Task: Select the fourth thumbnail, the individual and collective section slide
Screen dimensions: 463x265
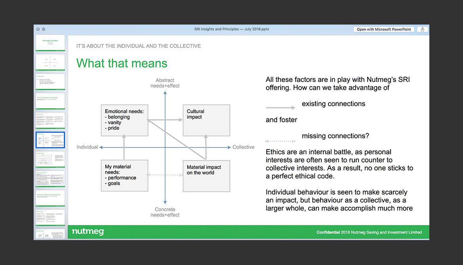Action: click(x=50, y=101)
